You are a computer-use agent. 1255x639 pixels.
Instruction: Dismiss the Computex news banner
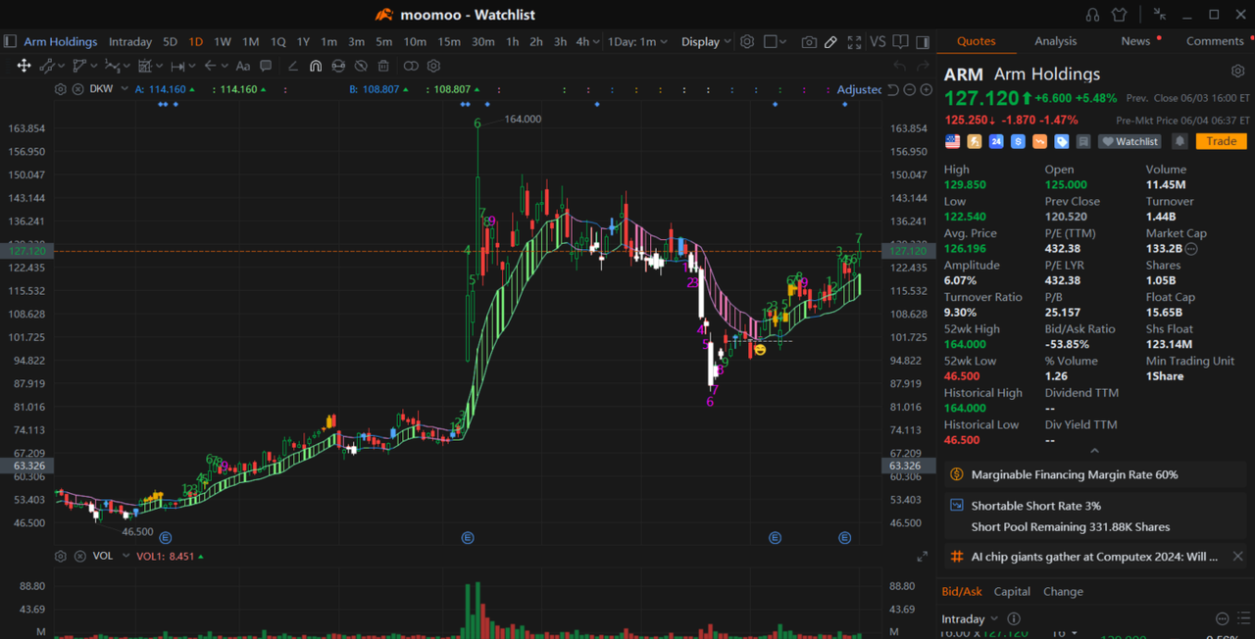[1237, 556]
